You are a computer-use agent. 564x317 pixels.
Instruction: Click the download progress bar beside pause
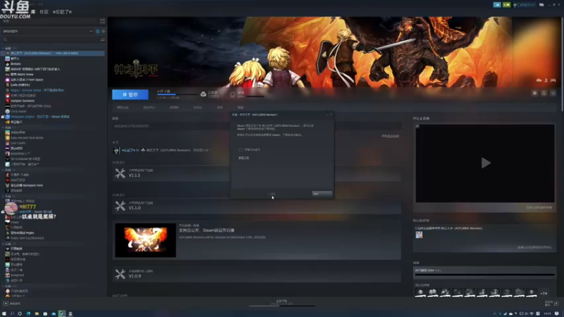click(x=177, y=94)
